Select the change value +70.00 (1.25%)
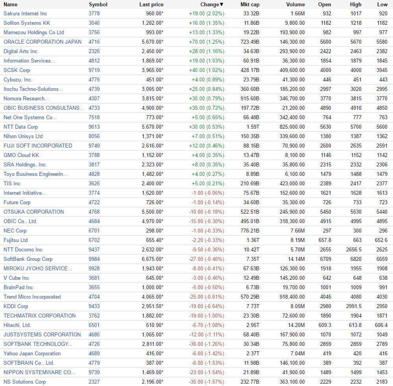This screenshot has width=393, height=386. [206, 42]
